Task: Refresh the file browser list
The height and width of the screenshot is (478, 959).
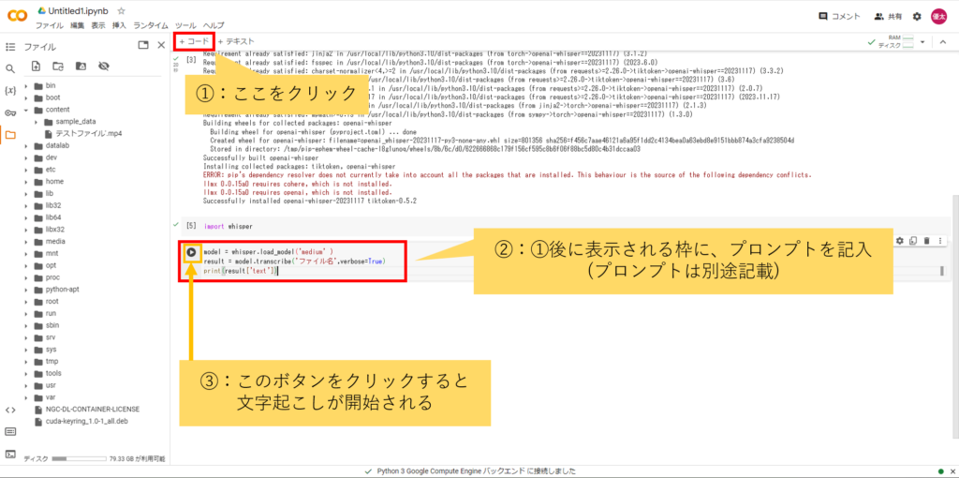Action: click(57, 67)
